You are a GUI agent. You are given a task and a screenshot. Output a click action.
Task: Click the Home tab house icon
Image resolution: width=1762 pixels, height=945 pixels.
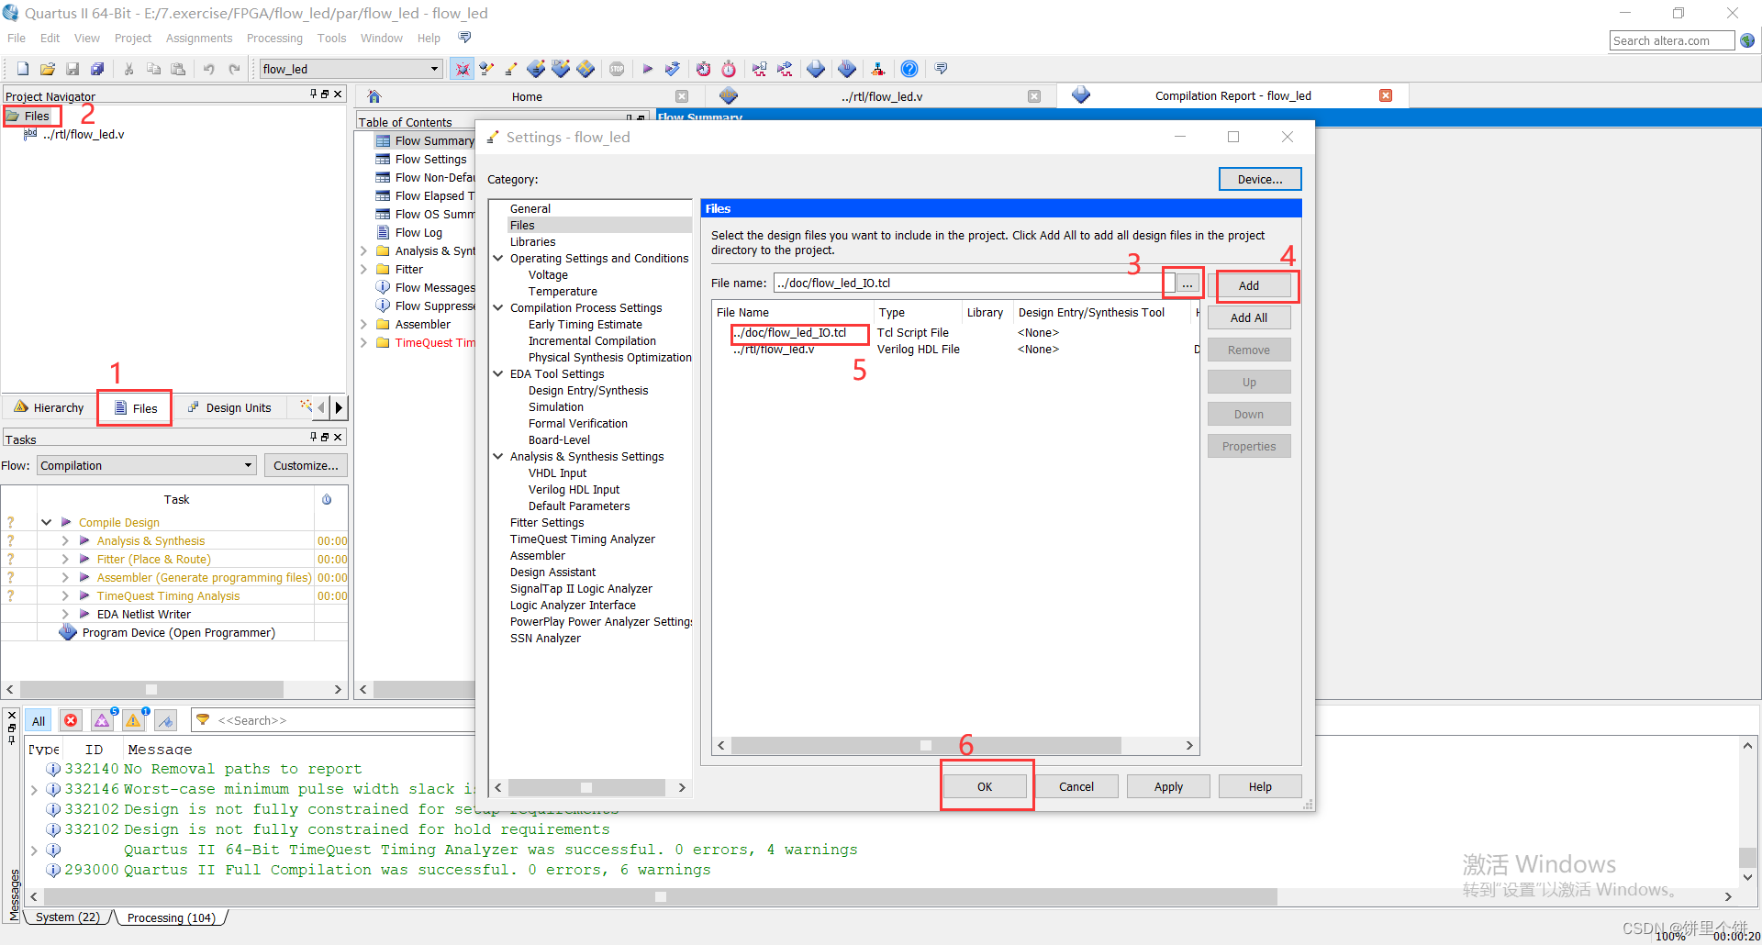[374, 96]
